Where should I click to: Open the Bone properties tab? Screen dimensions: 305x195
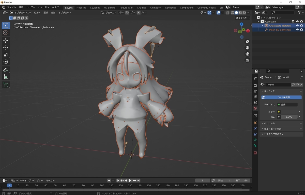coord(255,146)
